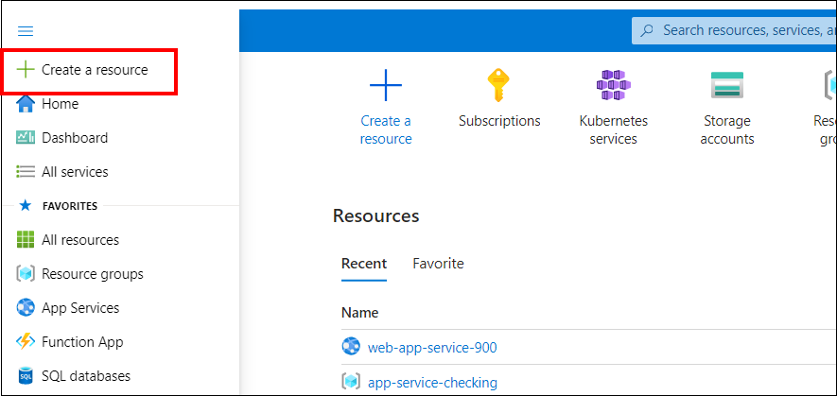Switch to the Favorite tab
Screen dimensions: 837x396
[438, 264]
